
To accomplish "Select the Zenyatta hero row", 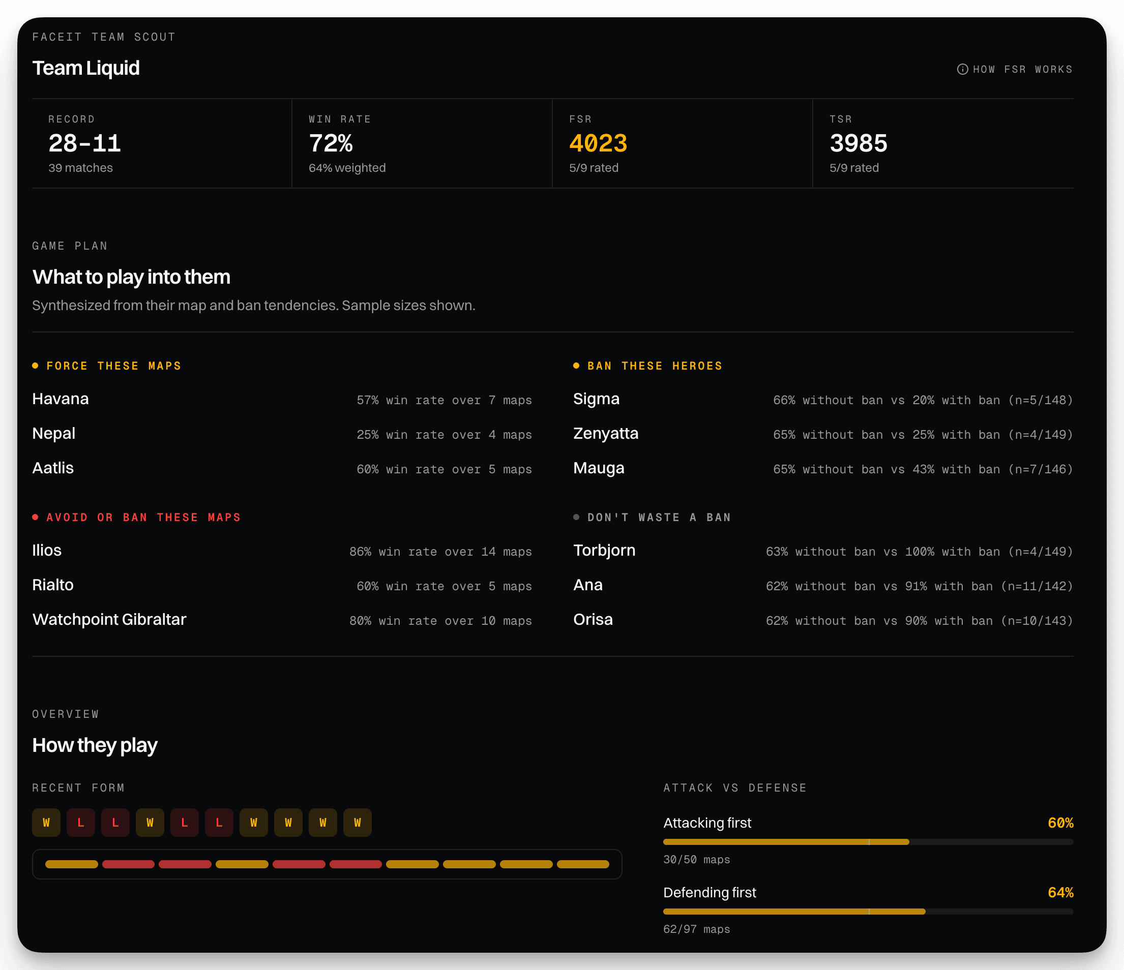I will [x=823, y=434].
